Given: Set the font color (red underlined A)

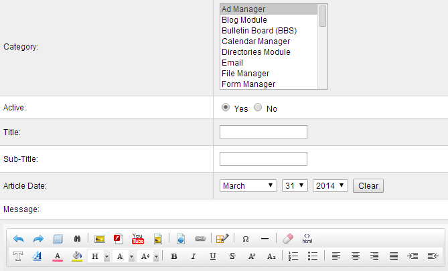Looking at the screenshot, I should (x=58, y=256).
